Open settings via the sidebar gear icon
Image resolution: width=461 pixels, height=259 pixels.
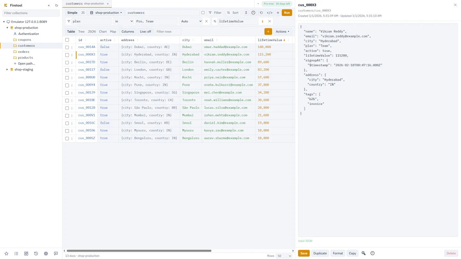46,254
